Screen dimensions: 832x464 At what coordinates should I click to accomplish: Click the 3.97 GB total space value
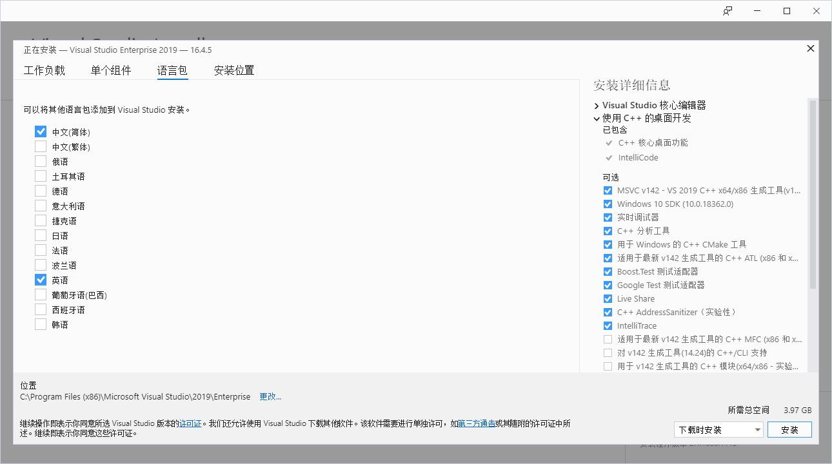pyautogui.click(x=798, y=411)
